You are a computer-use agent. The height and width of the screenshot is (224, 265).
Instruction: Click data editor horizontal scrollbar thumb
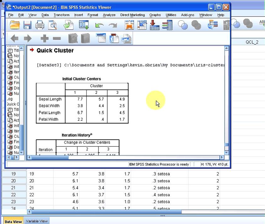pyautogui.click(x=106, y=212)
